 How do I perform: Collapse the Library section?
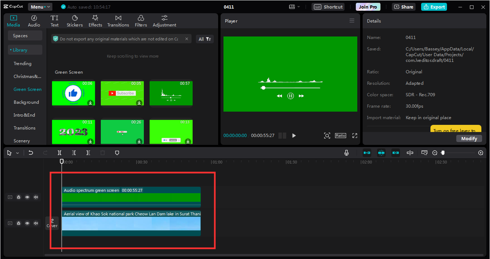(x=25, y=50)
